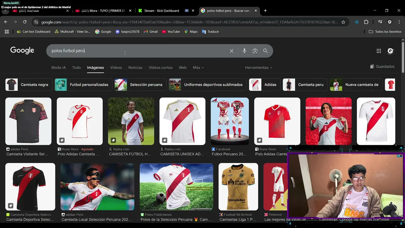The width and height of the screenshot is (405, 228).
Task: Open Google Lens image search camera icon
Action: pyautogui.click(x=255, y=51)
